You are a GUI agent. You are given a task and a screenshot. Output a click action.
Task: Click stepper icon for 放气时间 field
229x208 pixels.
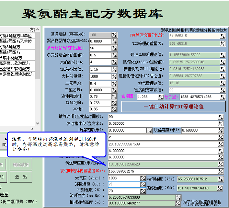221,117
